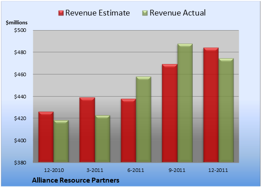Image resolution: width=261 pixels, height=187 pixels.
Task: Click the '$480' axis value
Action: point(20,52)
